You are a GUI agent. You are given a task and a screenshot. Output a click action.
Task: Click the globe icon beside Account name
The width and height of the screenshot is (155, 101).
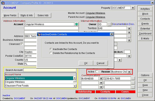(76, 24)
